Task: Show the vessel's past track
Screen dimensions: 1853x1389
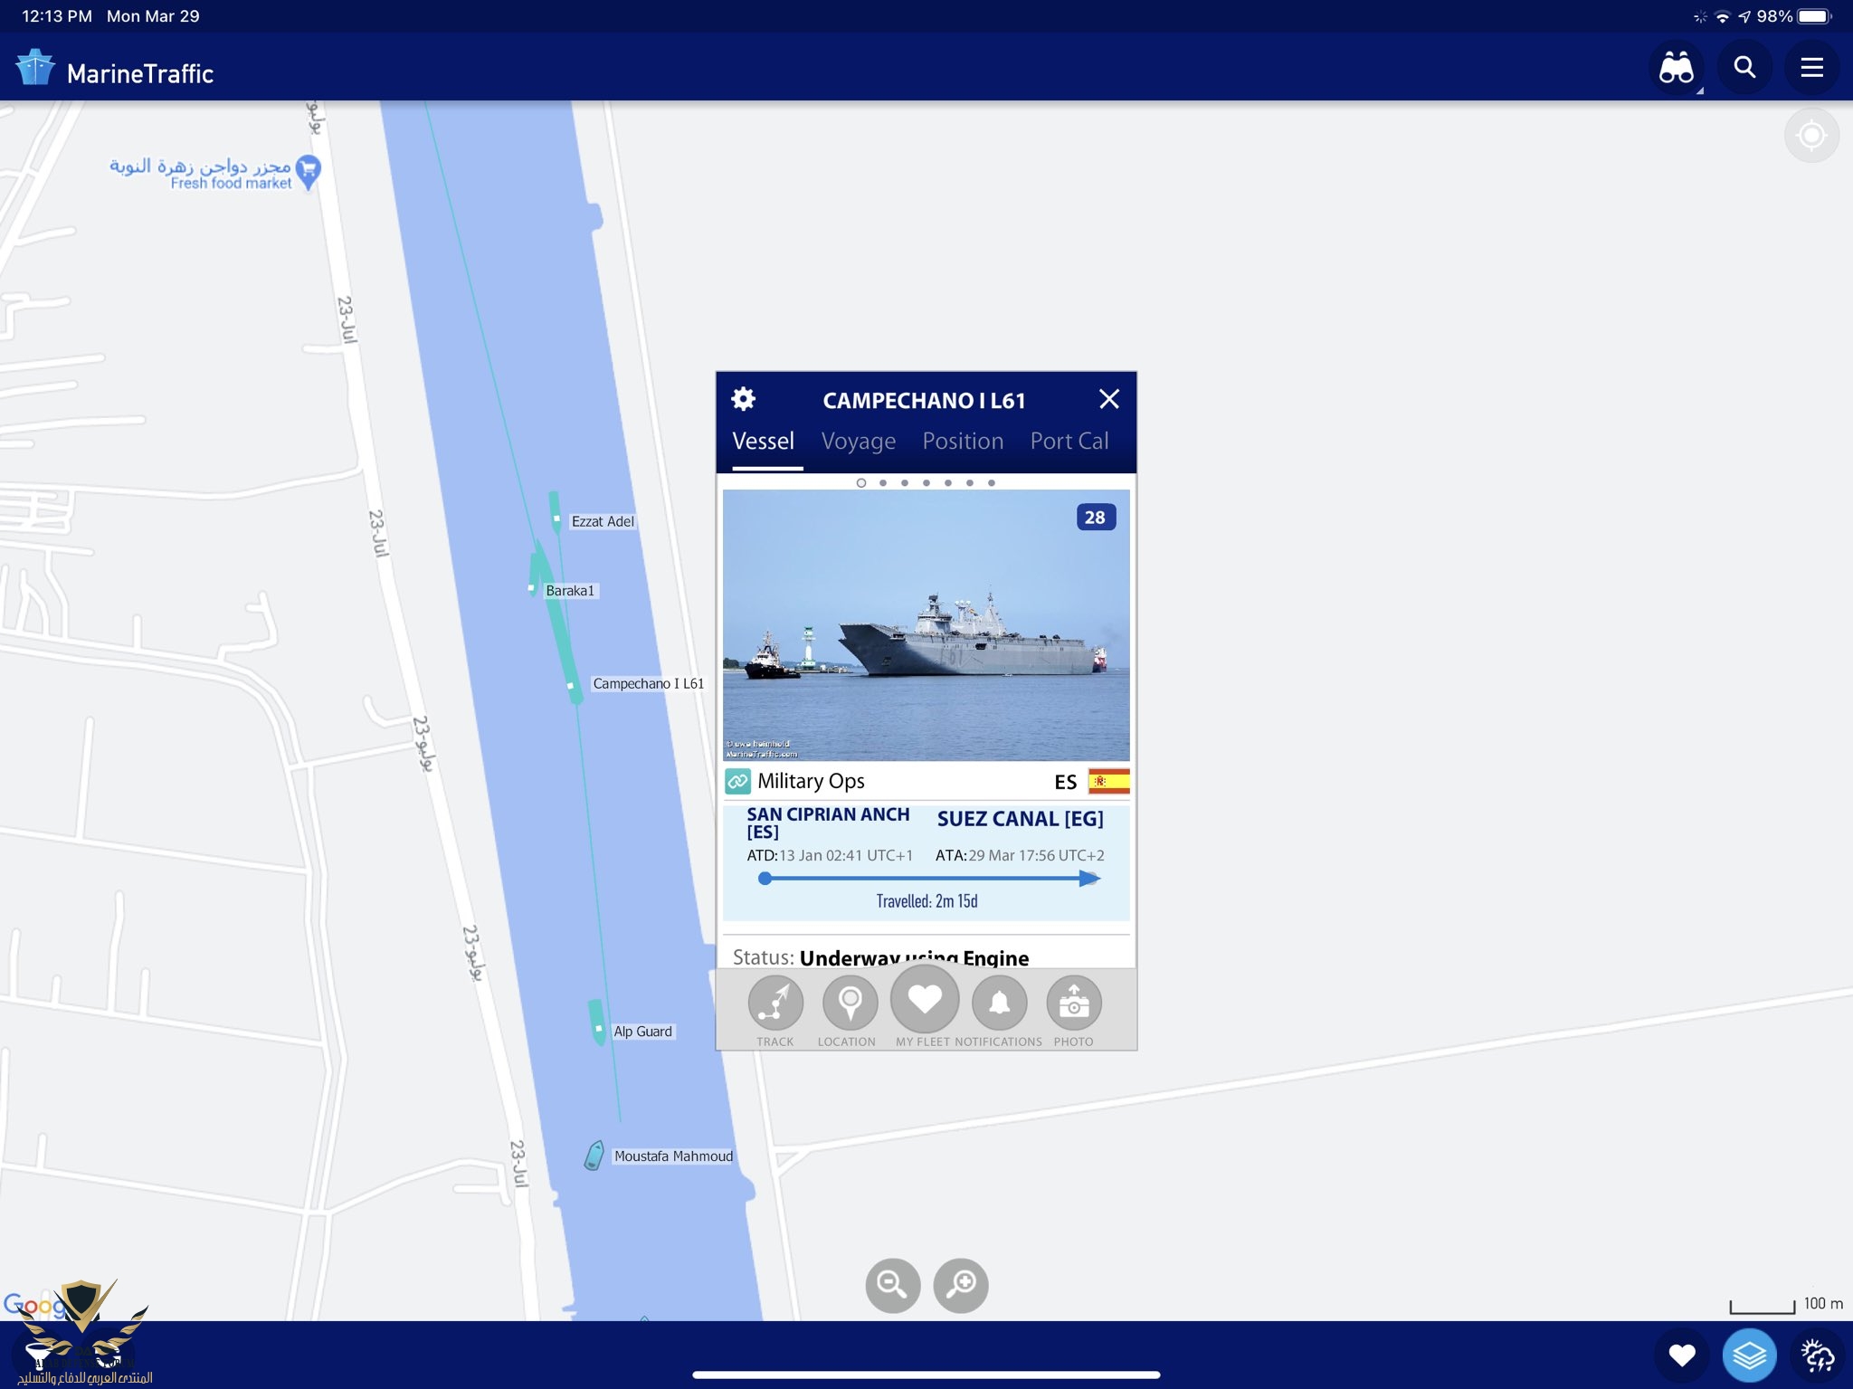Action: (x=775, y=1004)
